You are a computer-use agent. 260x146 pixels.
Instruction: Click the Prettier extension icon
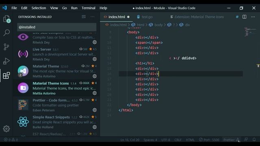(x=23, y=105)
